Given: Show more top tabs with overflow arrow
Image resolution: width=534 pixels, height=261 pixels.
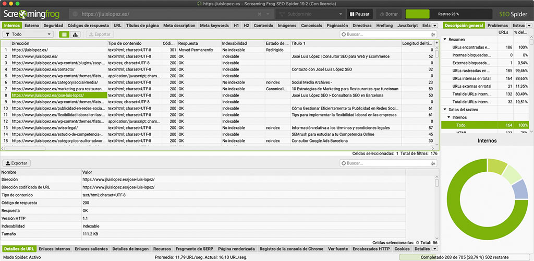Looking at the screenshot, I should point(435,25).
